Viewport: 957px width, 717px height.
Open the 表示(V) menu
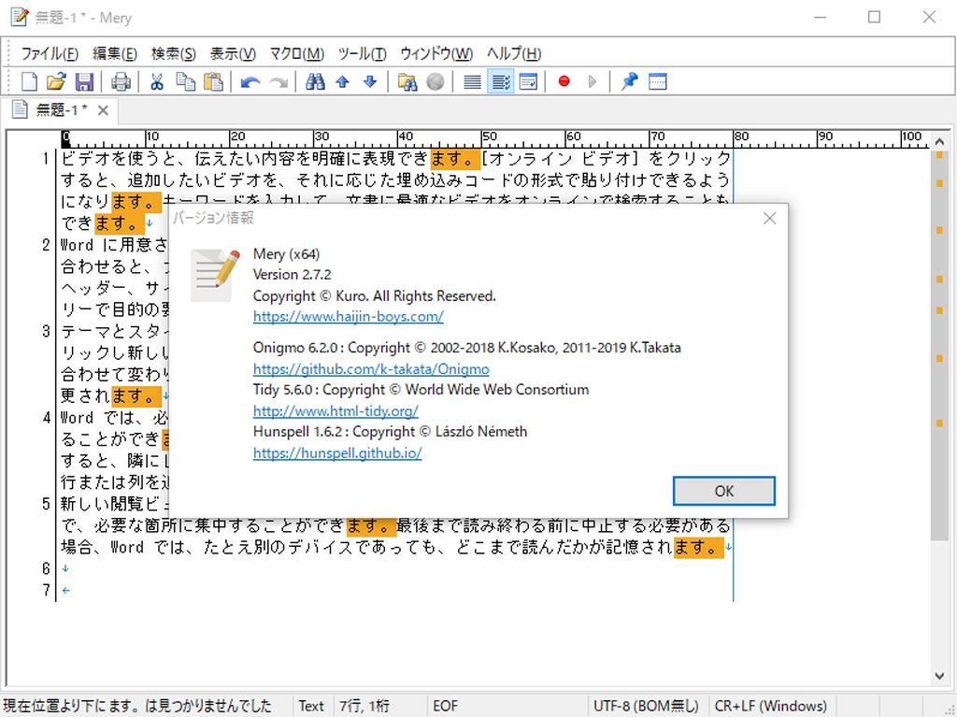point(233,53)
